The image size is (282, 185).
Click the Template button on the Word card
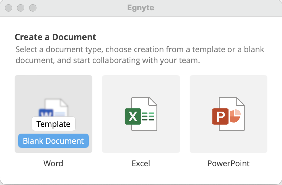click(53, 124)
